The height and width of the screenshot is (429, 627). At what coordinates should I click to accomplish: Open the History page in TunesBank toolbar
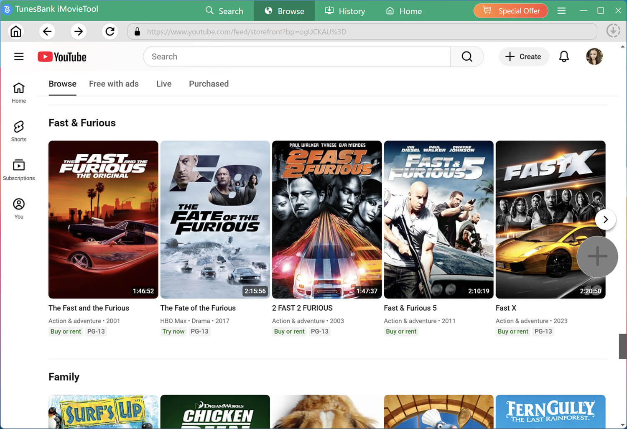tap(345, 11)
